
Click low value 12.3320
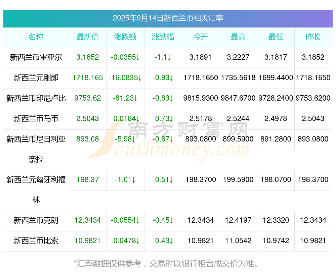(276, 220)
